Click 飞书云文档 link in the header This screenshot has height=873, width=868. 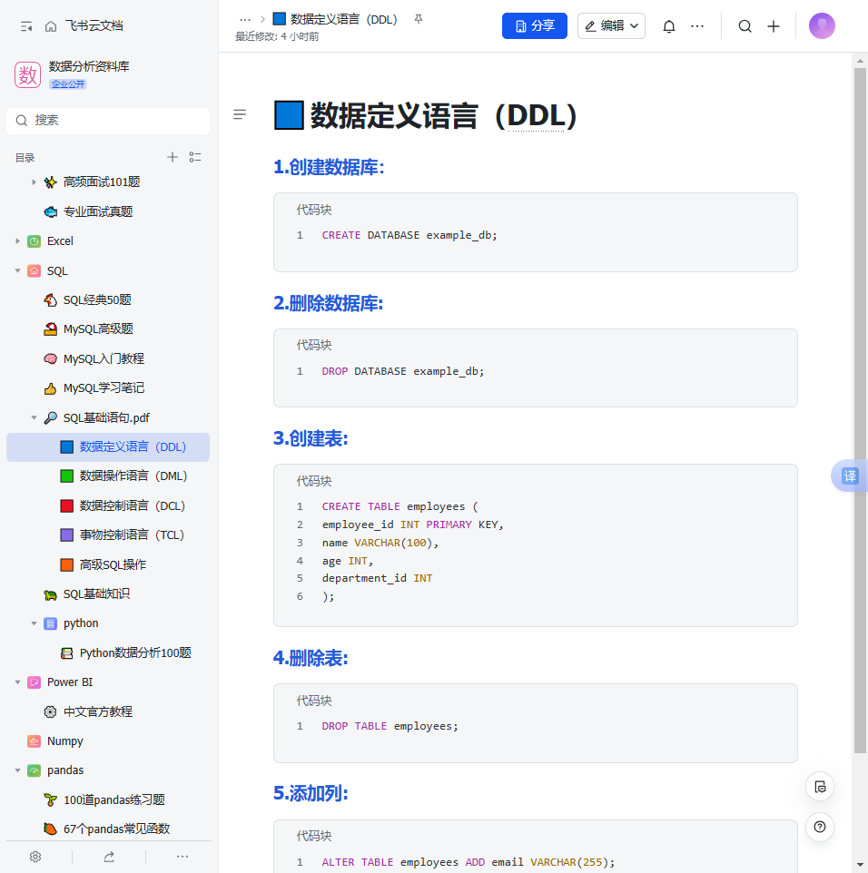(94, 26)
